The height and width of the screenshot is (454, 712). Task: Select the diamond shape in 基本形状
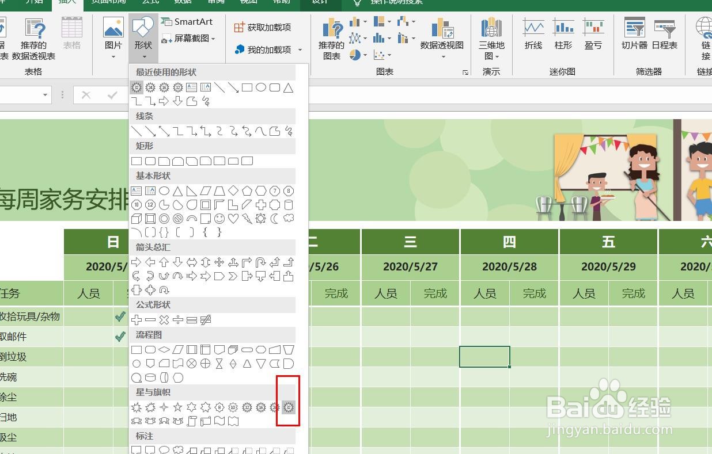[233, 191]
